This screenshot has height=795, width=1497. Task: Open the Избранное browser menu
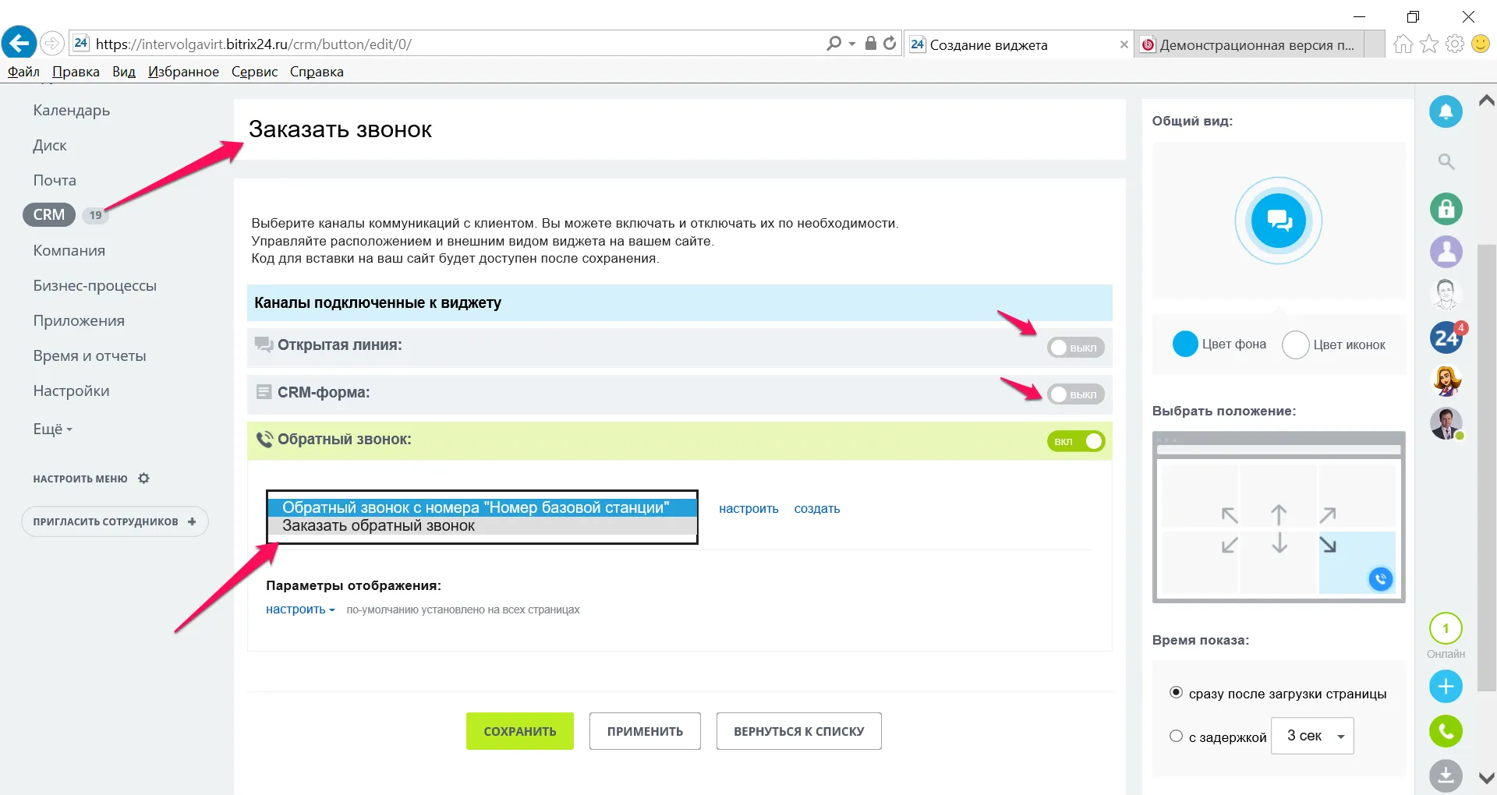[183, 72]
